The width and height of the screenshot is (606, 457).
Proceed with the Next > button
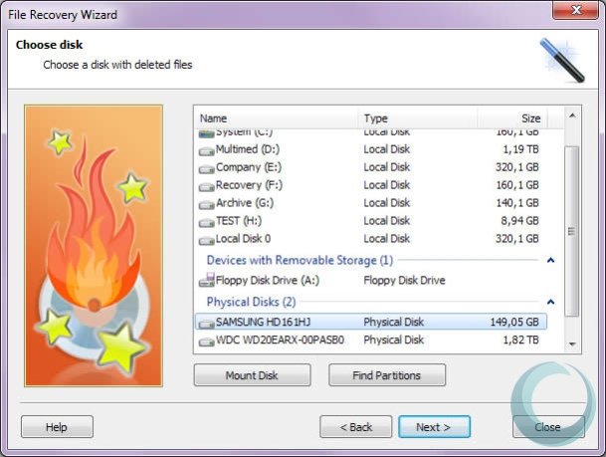click(x=434, y=427)
